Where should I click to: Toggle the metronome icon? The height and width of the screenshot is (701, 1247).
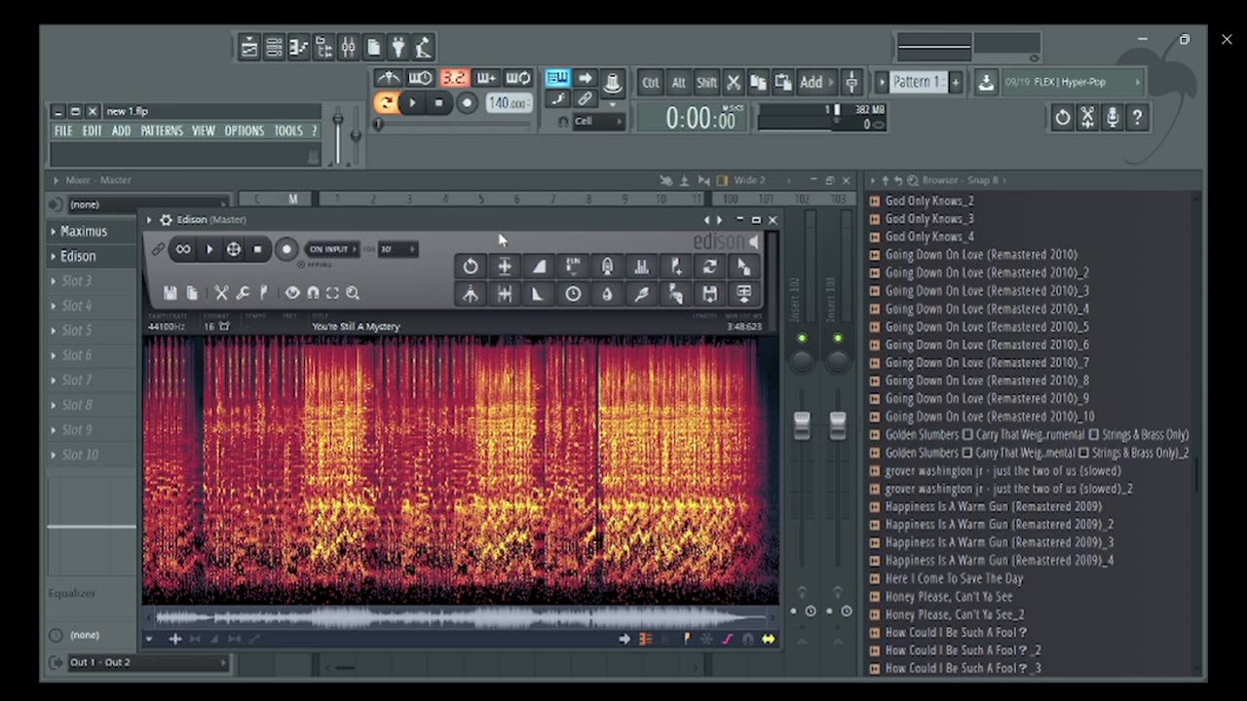[x=389, y=79]
